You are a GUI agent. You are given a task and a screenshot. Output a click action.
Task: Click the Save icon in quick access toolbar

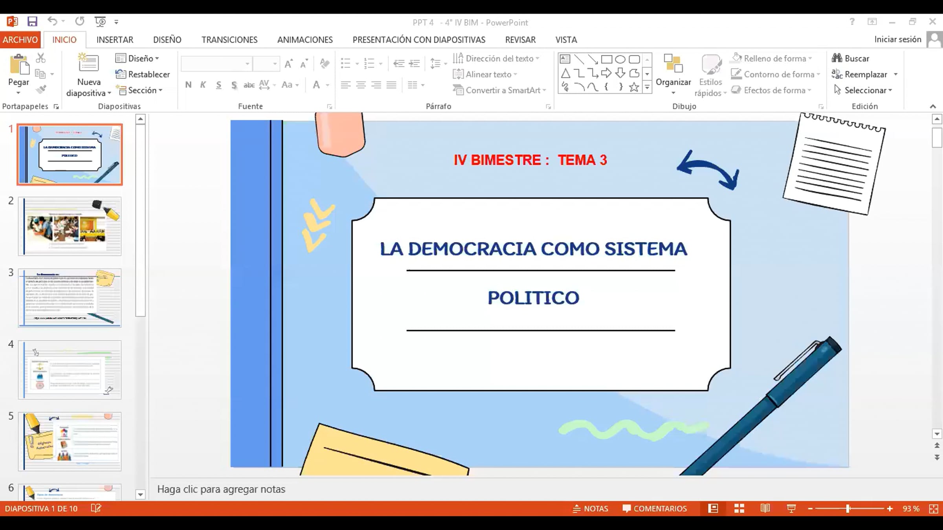tap(32, 22)
